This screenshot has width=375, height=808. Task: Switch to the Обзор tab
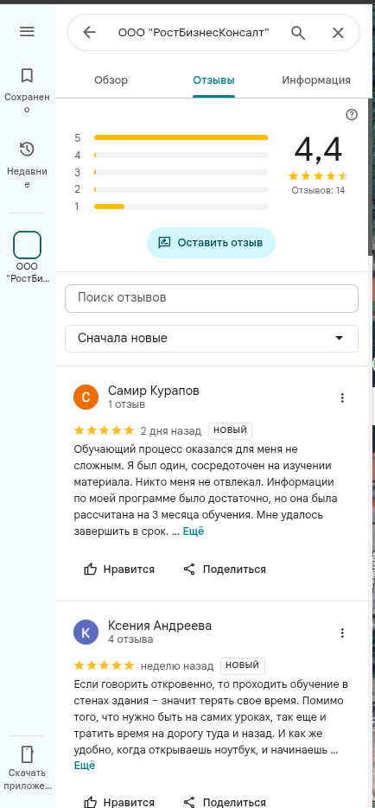click(111, 80)
